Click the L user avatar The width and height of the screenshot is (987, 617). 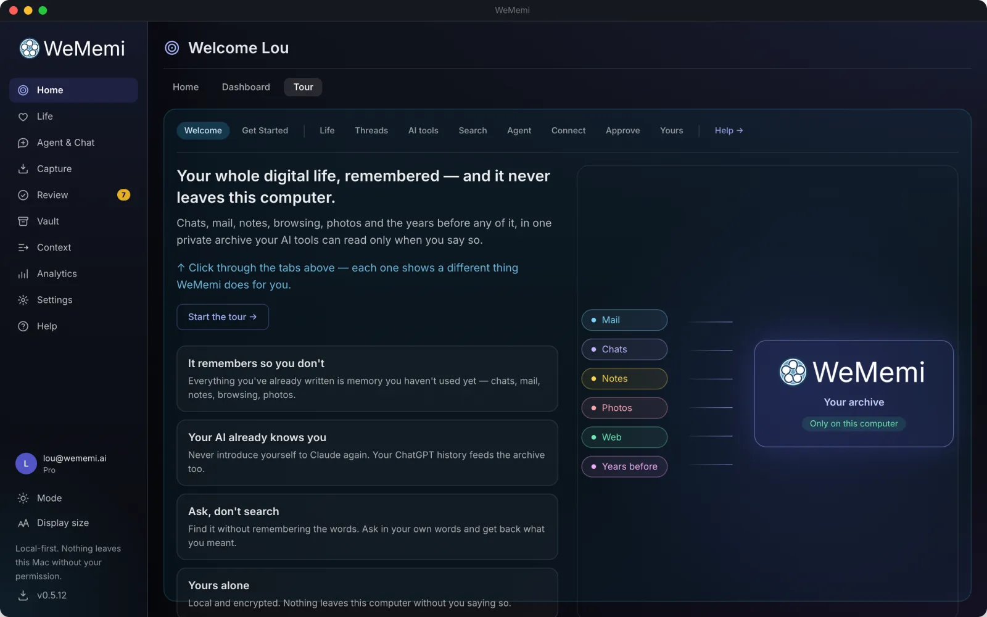pos(26,463)
